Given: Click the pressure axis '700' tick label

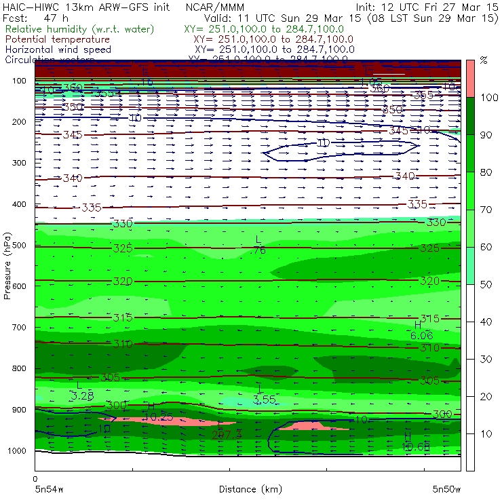Looking at the screenshot, I should click(19, 327).
